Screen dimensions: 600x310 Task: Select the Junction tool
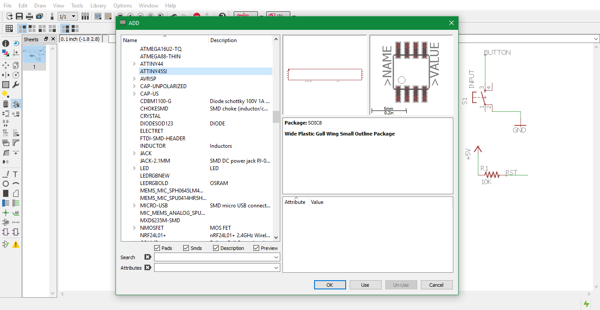[x=6, y=213]
